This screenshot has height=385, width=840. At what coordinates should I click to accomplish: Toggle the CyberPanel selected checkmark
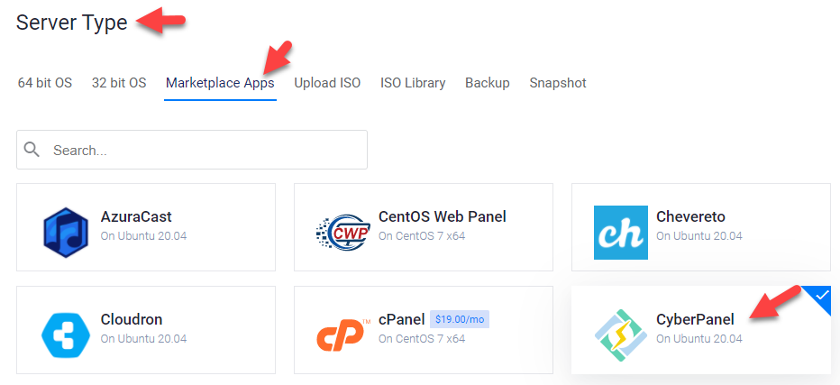[x=820, y=297]
